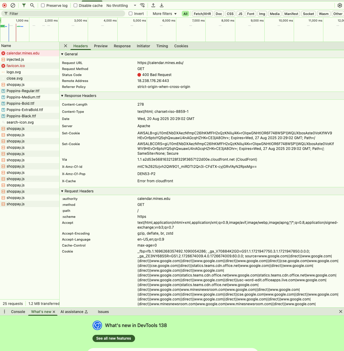This screenshot has height=351, width=344.
Task: Click the import HAR upload icon
Action: pos(153,5)
